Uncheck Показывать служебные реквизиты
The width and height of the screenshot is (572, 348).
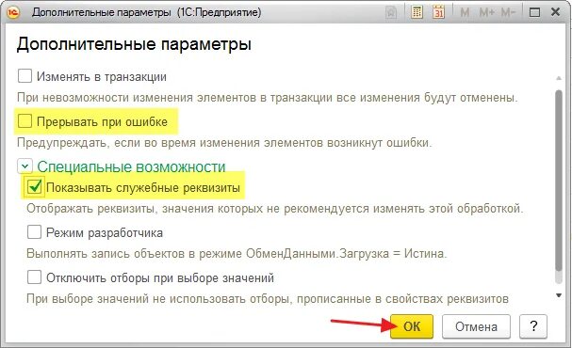[35, 187]
